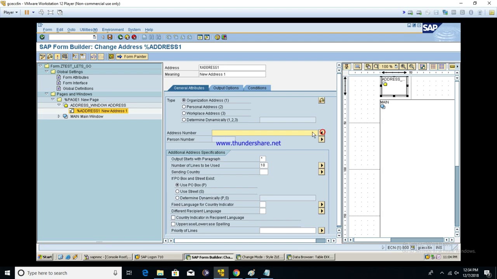Open the Goto menu
Screen dimensions: 497x279
coord(71,29)
